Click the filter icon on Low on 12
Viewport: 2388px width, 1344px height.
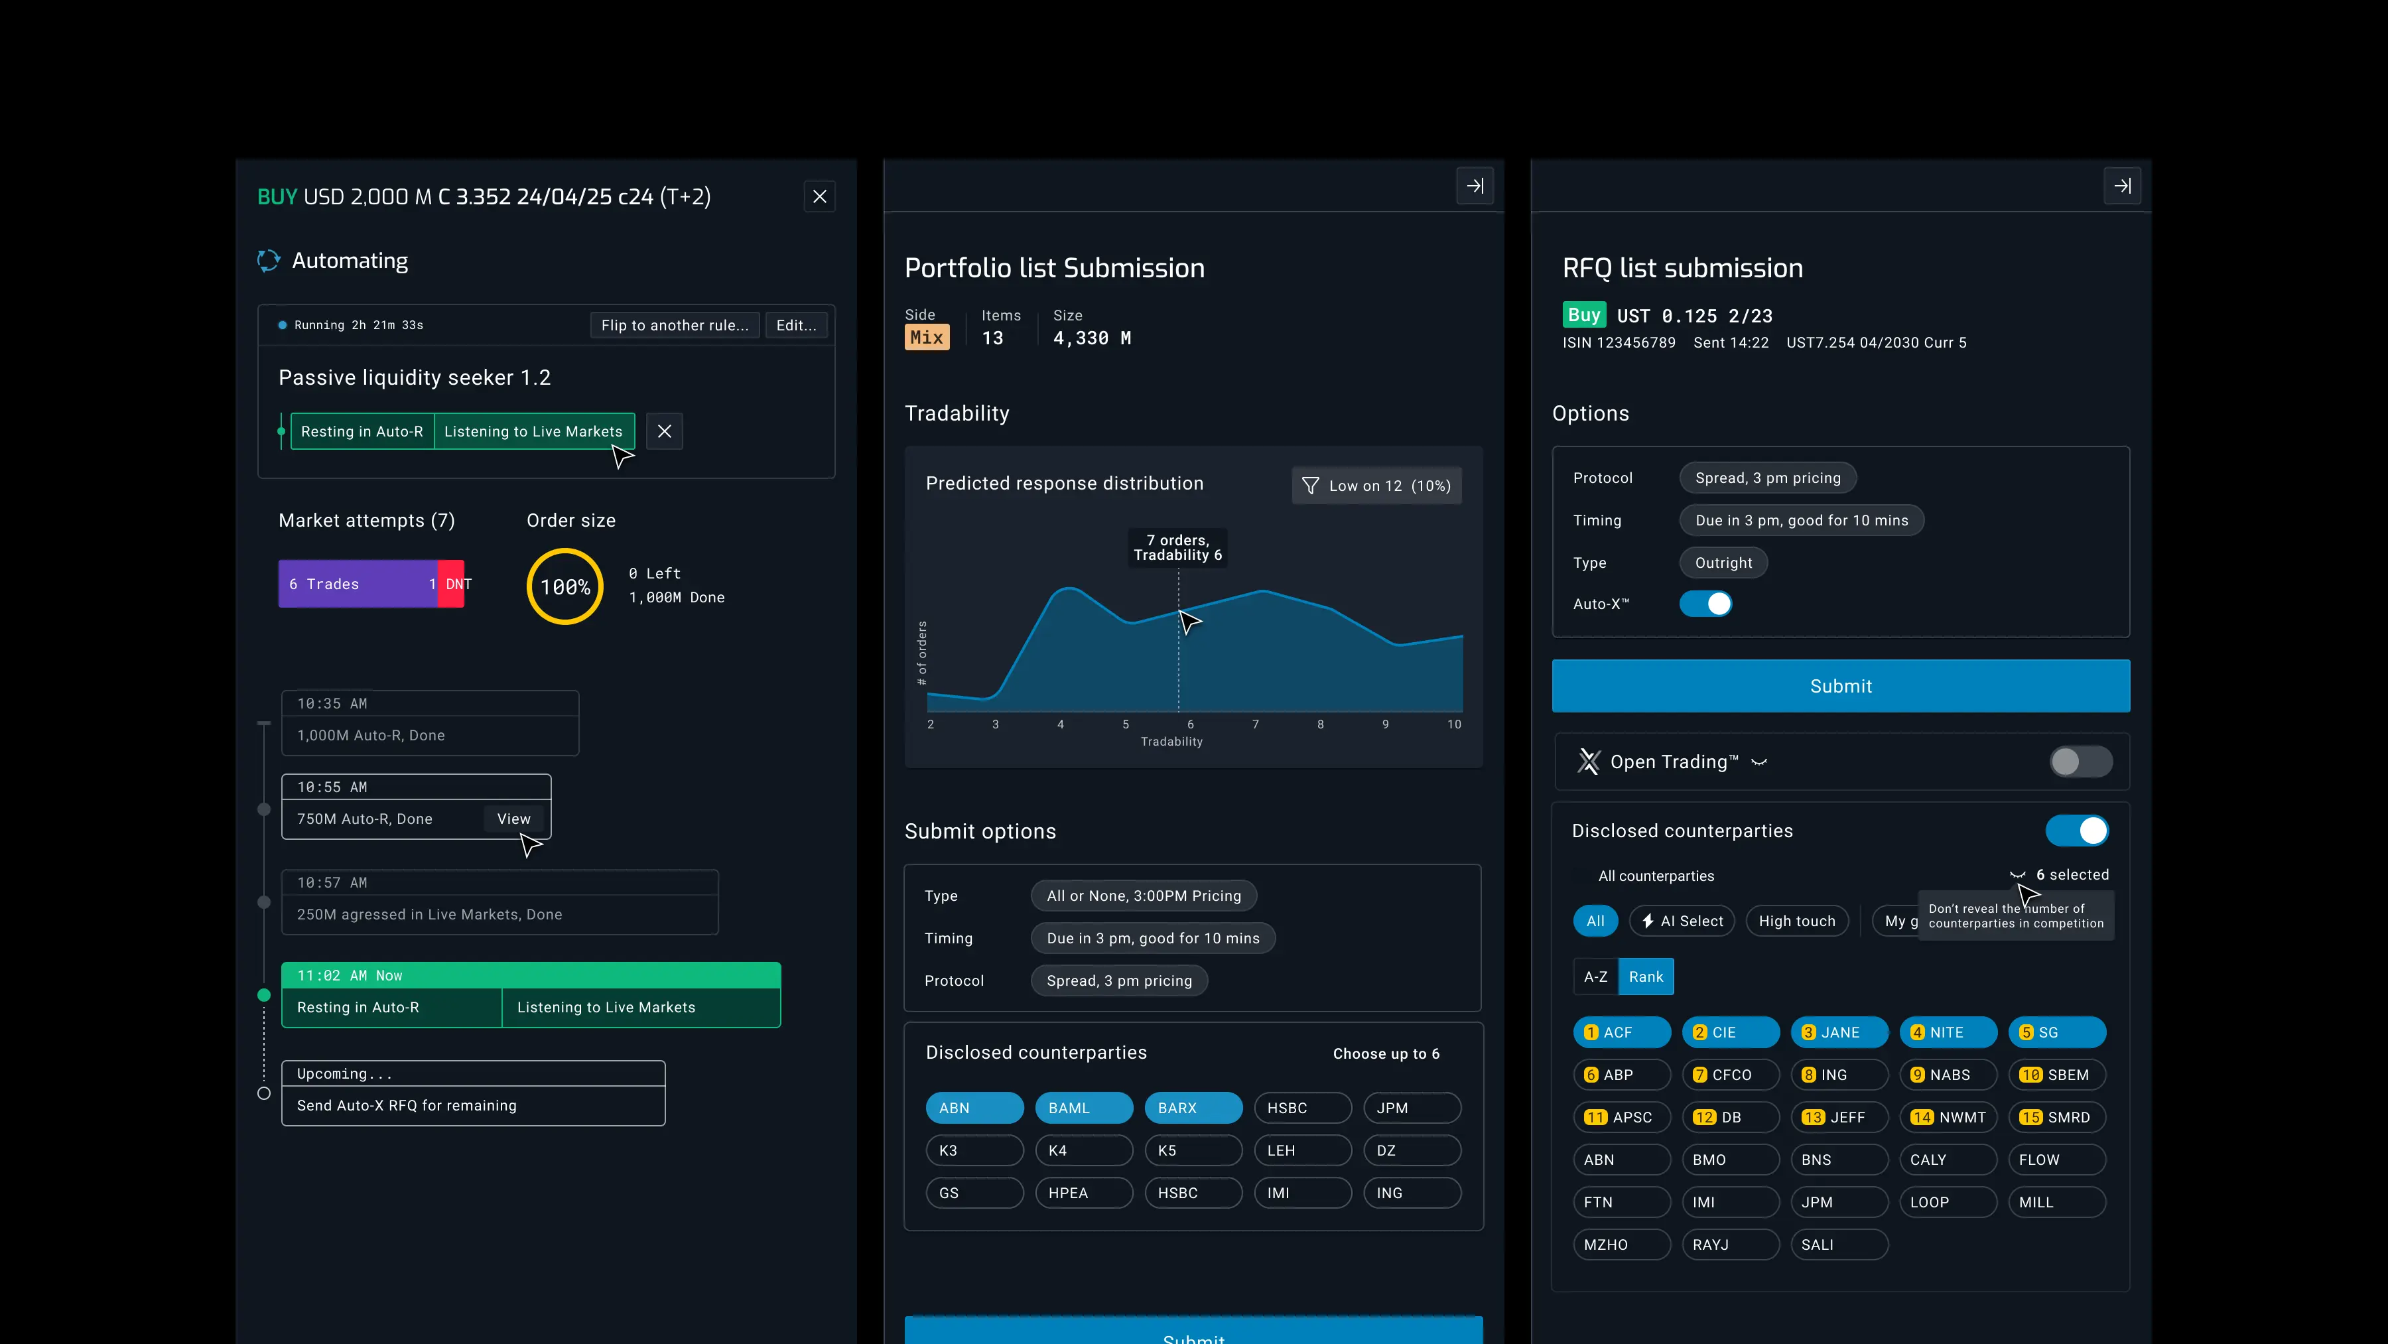[1310, 486]
